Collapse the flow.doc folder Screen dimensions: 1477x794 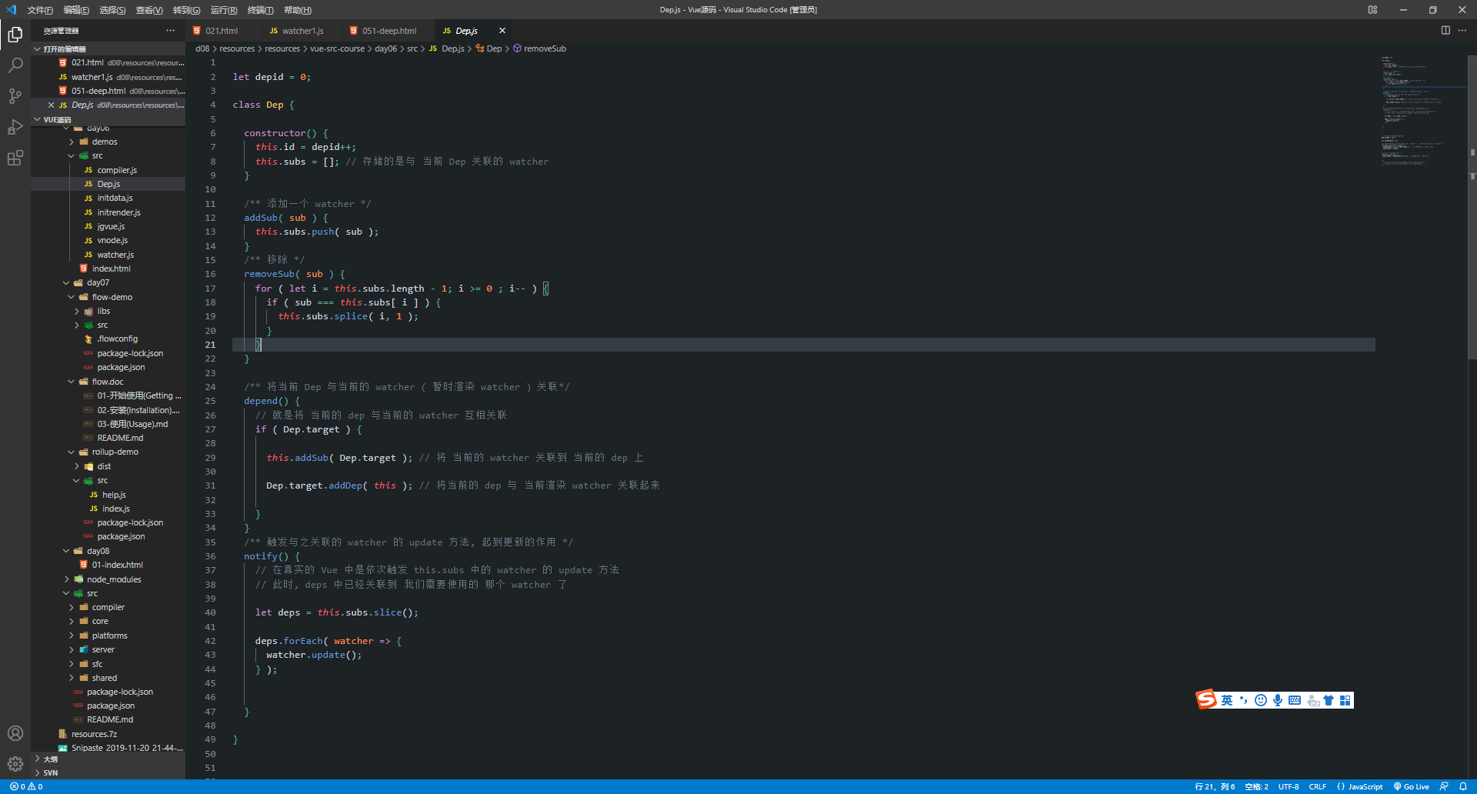click(108, 382)
